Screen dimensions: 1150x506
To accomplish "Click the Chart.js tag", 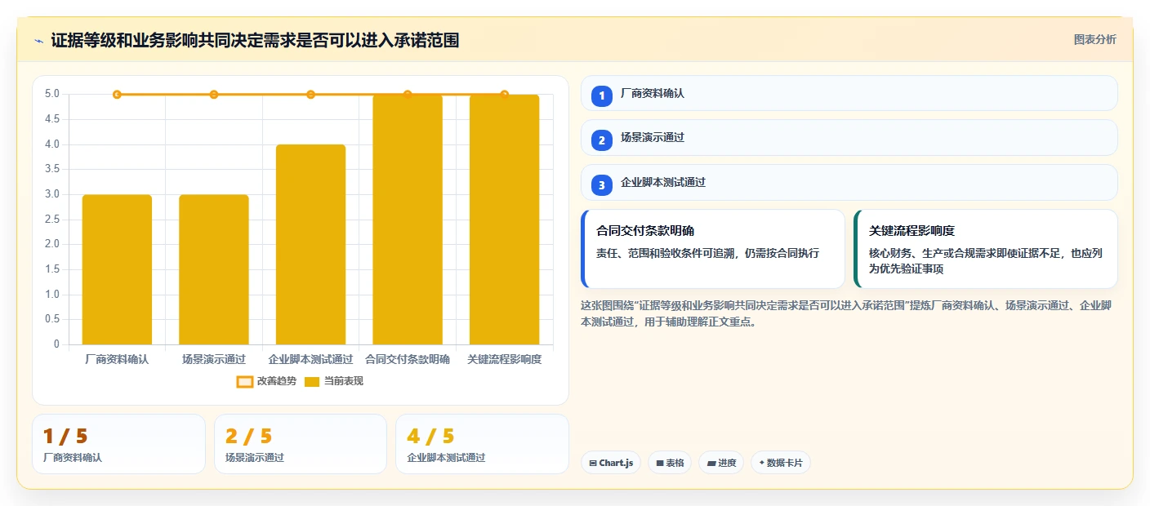I will point(611,463).
